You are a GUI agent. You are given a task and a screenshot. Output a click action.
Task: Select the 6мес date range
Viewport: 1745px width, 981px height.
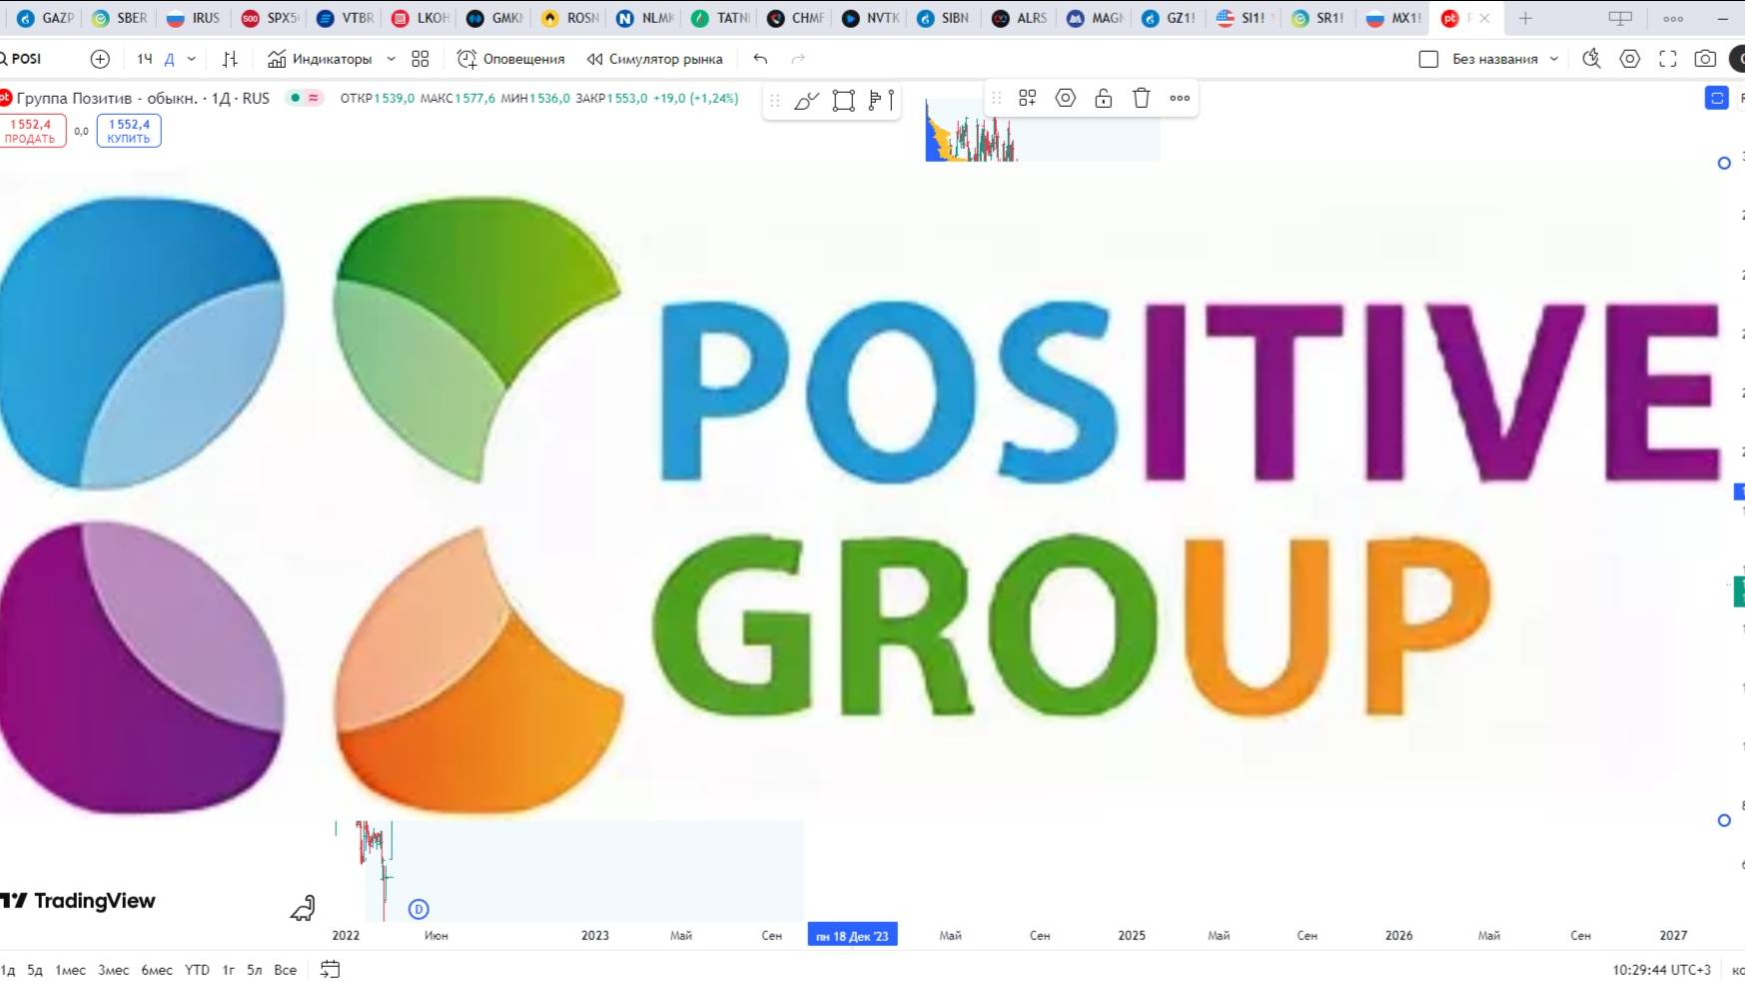click(157, 970)
